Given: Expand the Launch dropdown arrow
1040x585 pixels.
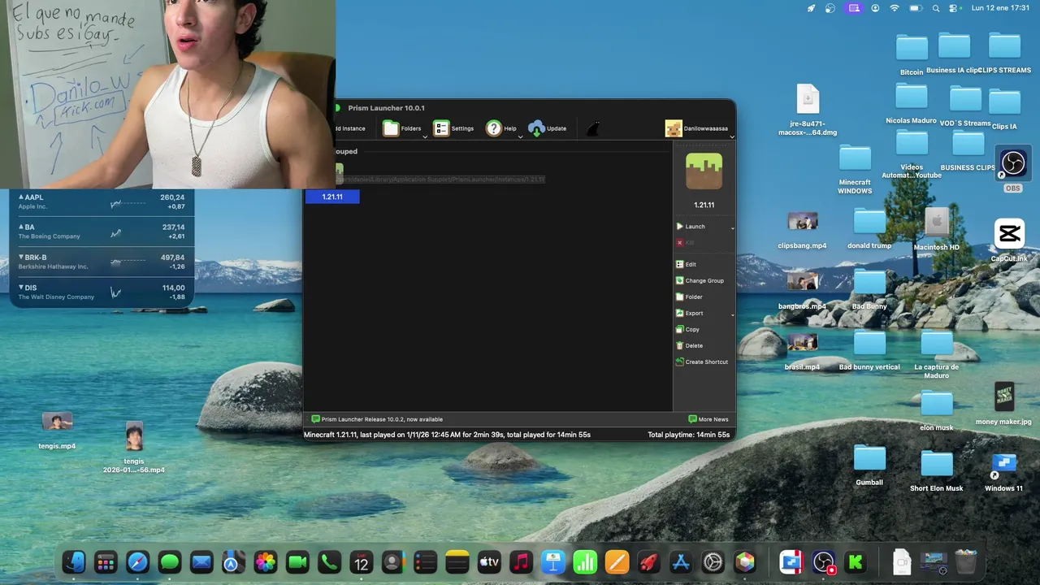Looking at the screenshot, I should point(732,227).
